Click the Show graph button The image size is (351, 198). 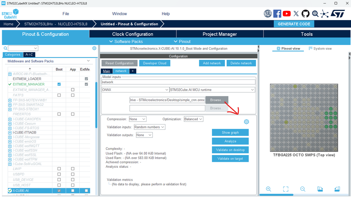tap(230, 132)
